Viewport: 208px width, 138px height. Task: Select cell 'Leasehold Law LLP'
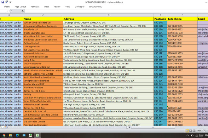click(x=43, y=118)
